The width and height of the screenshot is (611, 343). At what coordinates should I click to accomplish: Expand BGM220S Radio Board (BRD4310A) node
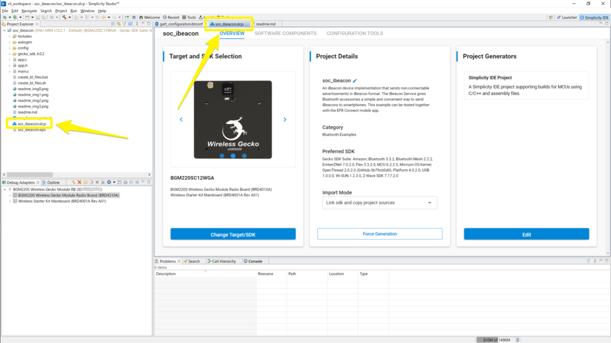point(10,195)
